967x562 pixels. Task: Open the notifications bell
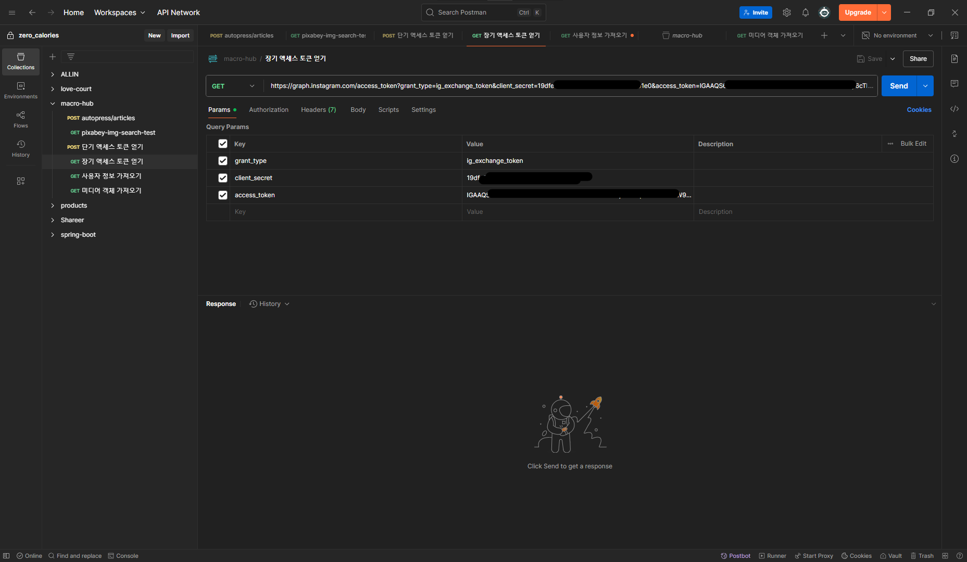point(806,12)
